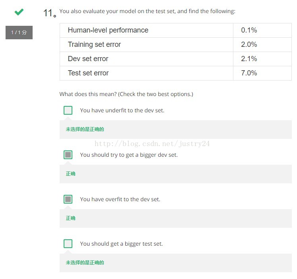Click the 'What does this mean?' prompt text
Viewport: 297px width, 279px height.
(x=126, y=94)
